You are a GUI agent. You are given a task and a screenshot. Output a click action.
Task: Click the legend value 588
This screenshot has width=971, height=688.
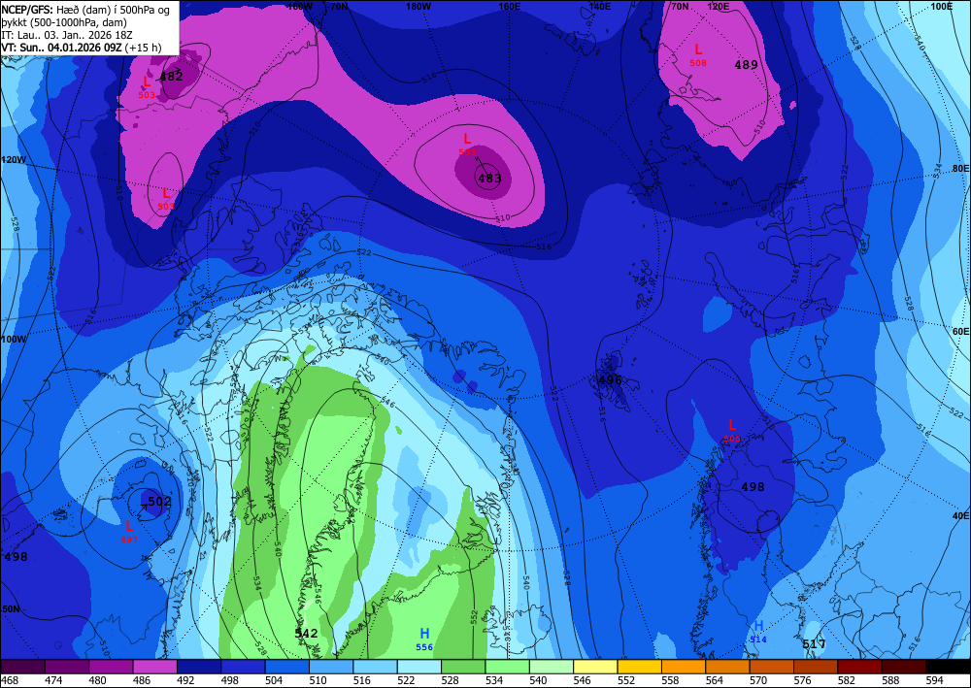click(890, 680)
